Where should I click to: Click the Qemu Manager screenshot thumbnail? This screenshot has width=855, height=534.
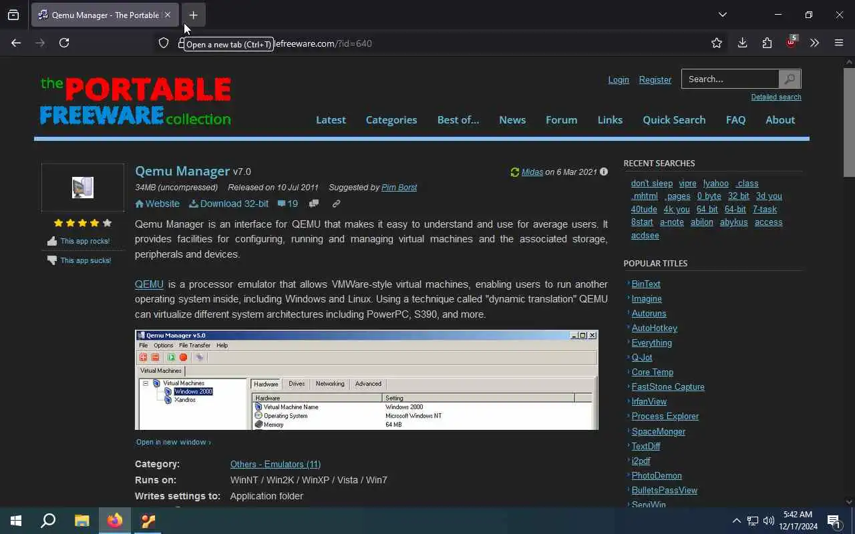pos(366,380)
